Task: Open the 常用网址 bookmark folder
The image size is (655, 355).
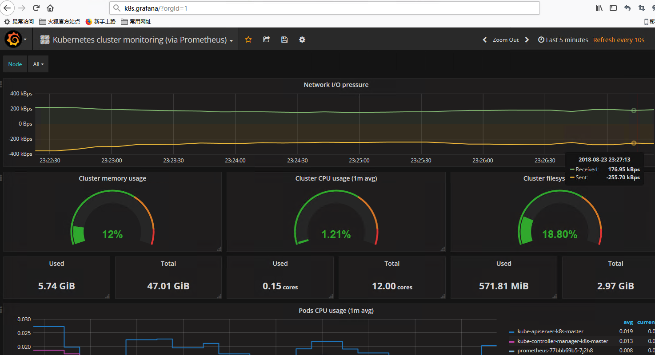Action: (x=136, y=21)
